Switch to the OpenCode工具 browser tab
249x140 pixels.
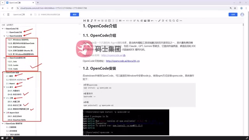click(20, 3)
